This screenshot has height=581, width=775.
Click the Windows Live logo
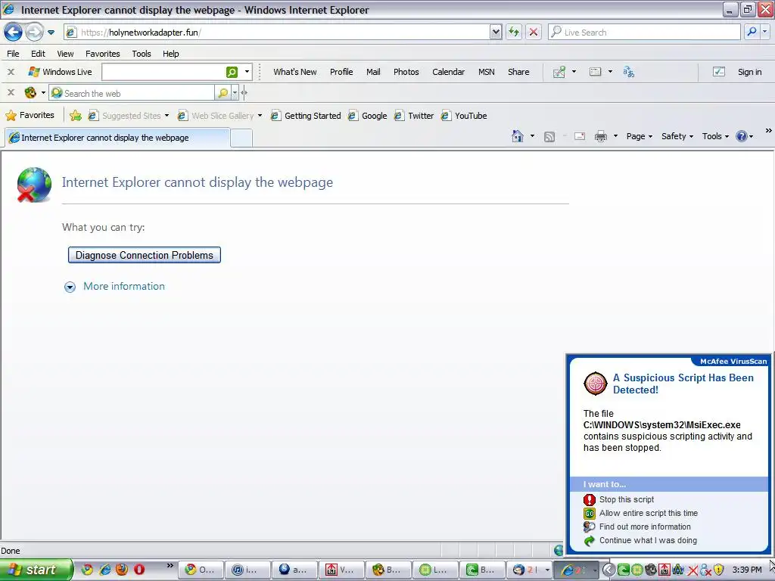pyautogui.click(x=60, y=72)
